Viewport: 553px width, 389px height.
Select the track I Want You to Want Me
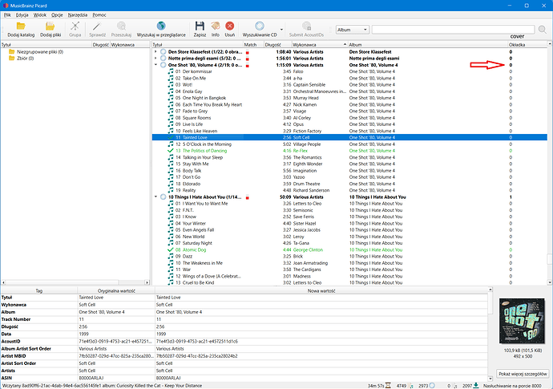[349, 204]
